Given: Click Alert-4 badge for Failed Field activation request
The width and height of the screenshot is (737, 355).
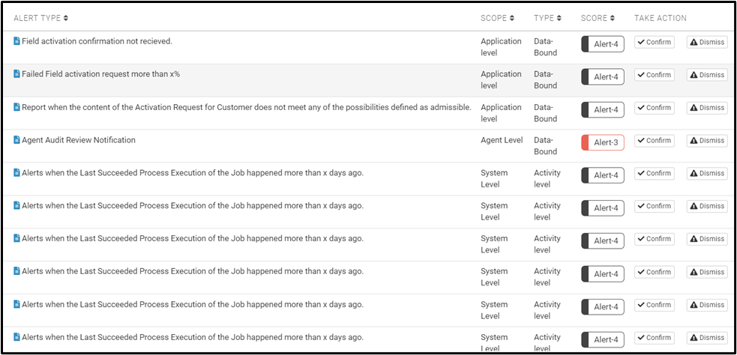Looking at the screenshot, I should pos(603,77).
